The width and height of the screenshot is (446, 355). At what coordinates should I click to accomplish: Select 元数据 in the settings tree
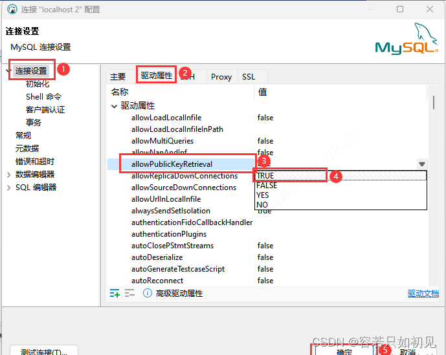click(27, 148)
